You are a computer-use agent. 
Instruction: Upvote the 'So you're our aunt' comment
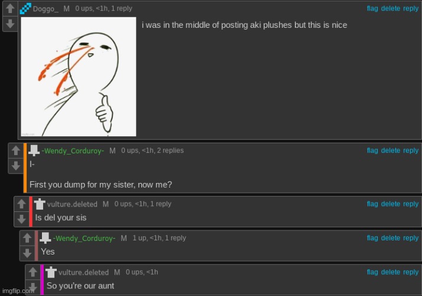click(x=33, y=272)
